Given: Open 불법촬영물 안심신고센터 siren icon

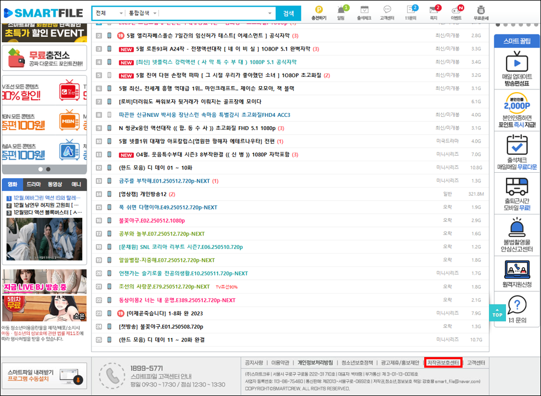Looking at the screenshot, I should 516,228.
